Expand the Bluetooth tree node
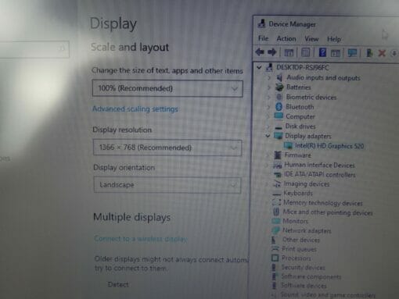Screen dimensions: 399x299 coord(268,107)
